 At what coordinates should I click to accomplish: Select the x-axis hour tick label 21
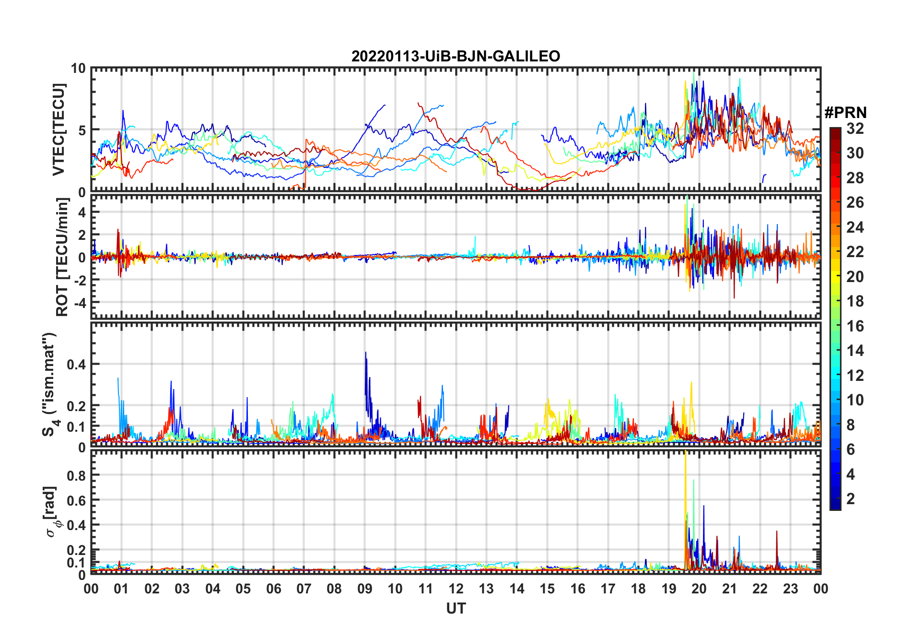point(729,589)
